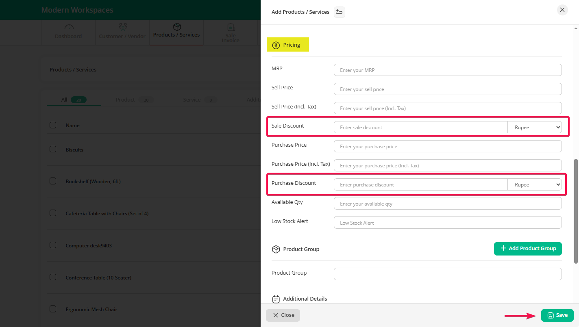Focus the MRP input field
579x327 pixels.
click(x=447, y=70)
